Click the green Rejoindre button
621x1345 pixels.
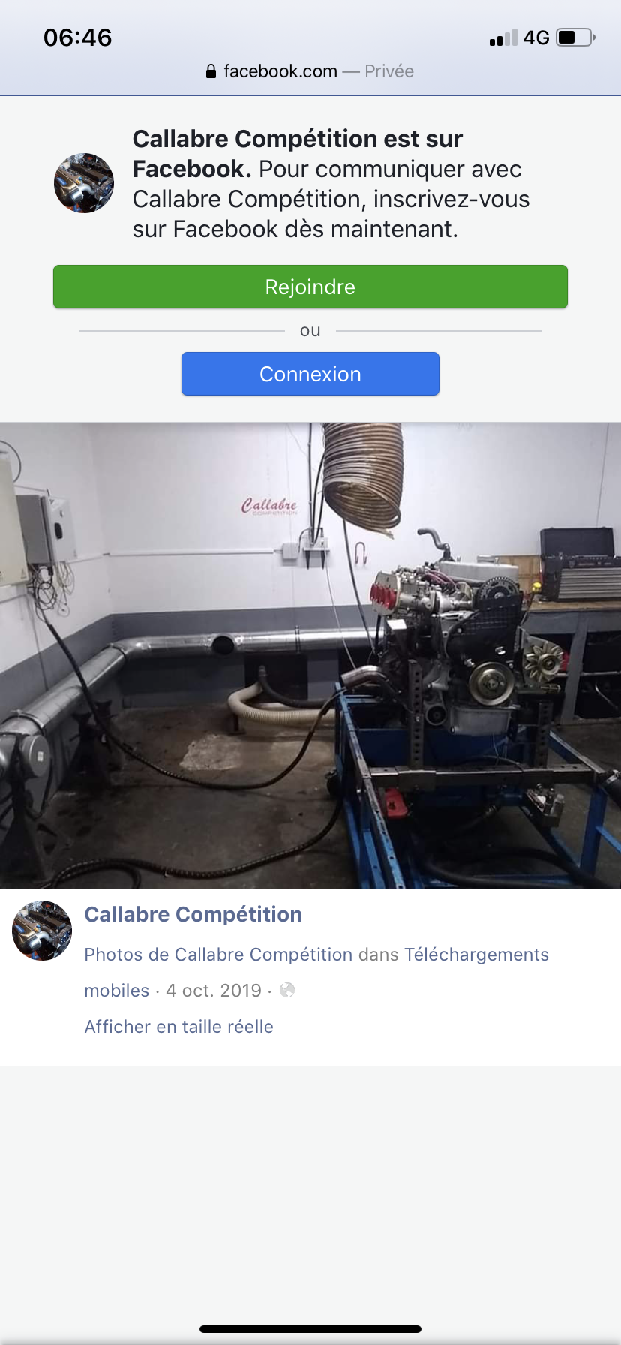coord(310,287)
